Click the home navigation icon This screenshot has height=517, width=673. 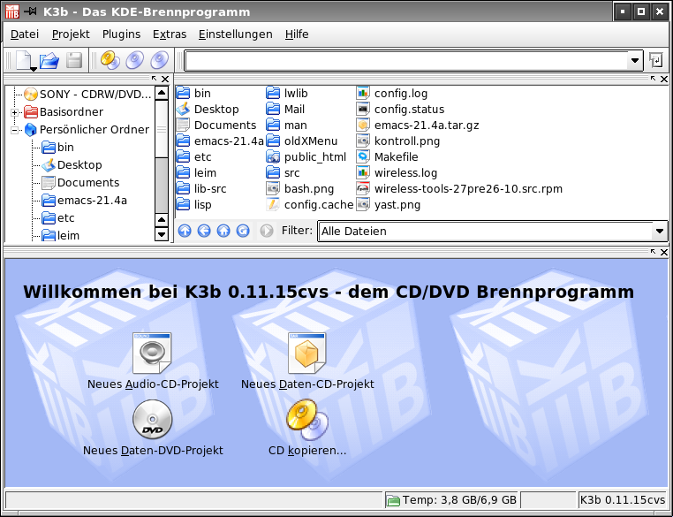pos(223,231)
